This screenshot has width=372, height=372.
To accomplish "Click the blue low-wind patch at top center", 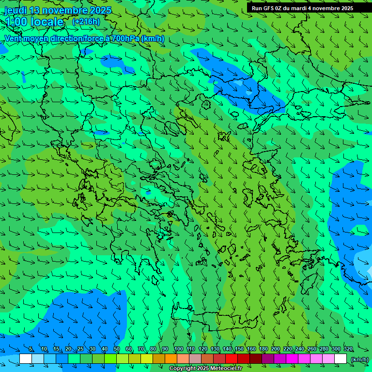I will [x=237, y=80].
